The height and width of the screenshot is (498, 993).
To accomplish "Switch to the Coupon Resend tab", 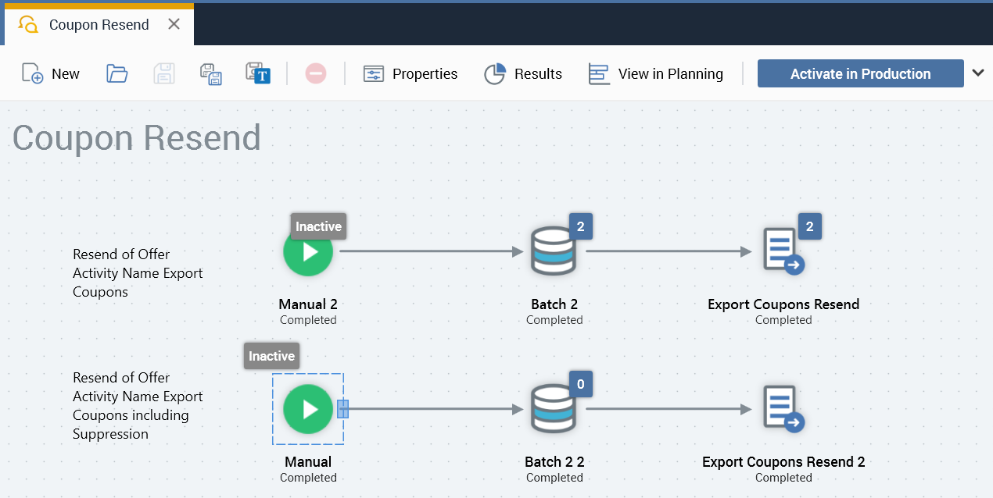I will pyautogui.click(x=99, y=25).
